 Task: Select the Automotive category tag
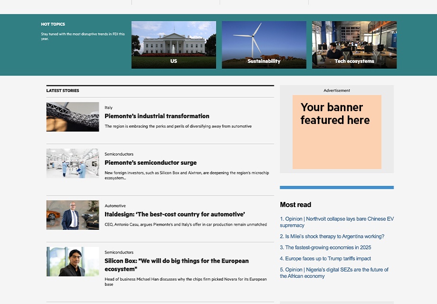click(114, 206)
